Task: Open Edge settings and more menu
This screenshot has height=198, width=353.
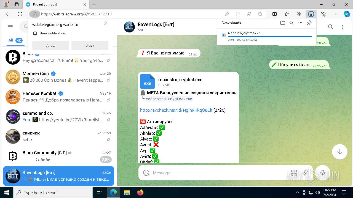Action: pyautogui.click(x=335, y=14)
